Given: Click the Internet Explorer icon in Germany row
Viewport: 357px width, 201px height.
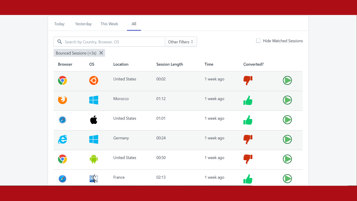Looking at the screenshot, I should [x=62, y=139].
